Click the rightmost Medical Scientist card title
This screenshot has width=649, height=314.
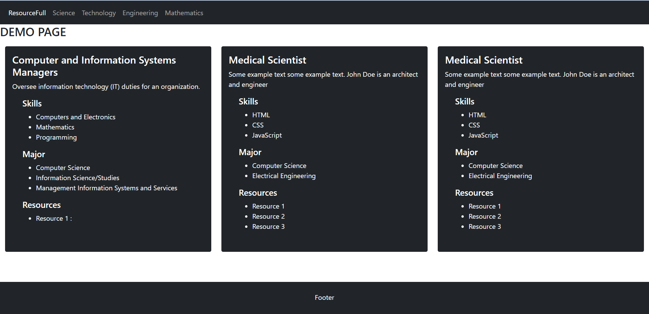[x=484, y=60]
